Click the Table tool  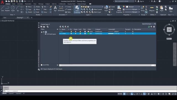pos(68,12)
